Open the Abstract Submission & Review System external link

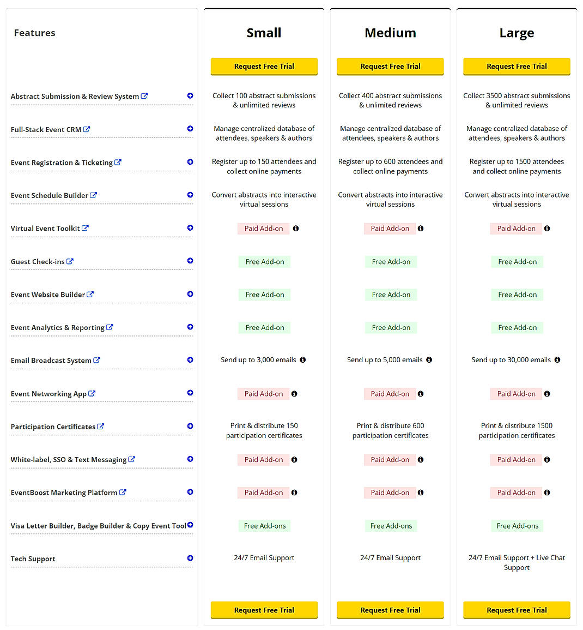(144, 95)
